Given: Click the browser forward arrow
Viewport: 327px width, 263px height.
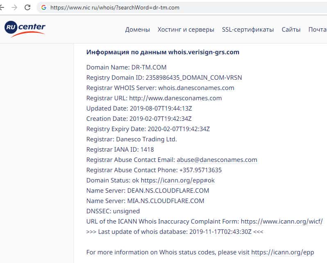Looking at the screenshot, I should click(14, 7).
